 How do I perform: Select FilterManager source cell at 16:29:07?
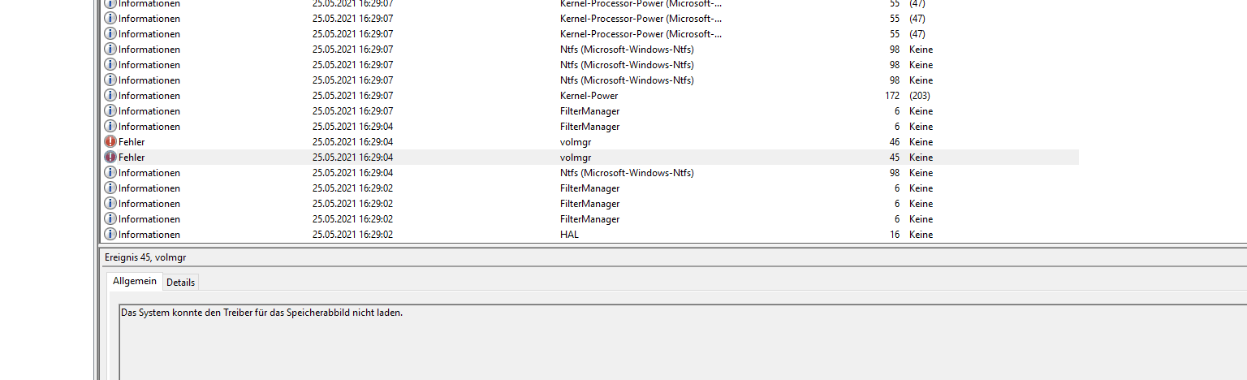click(x=589, y=111)
